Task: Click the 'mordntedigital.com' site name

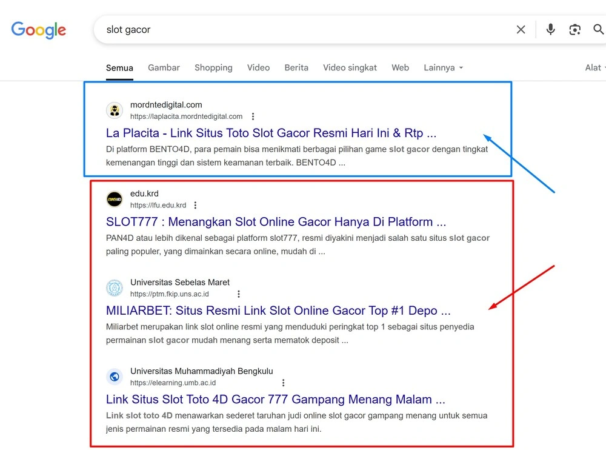Action: pyautogui.click(x=166, y=105)
